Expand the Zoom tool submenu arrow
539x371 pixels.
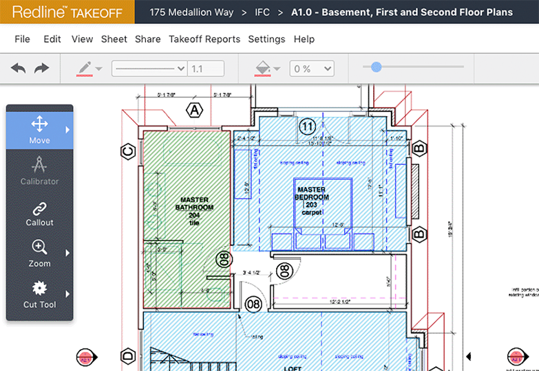(67, 253)
